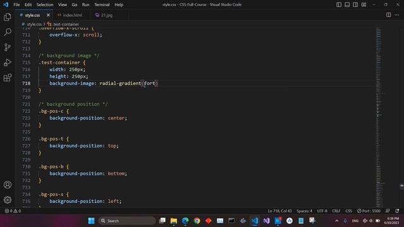Open Customize Layout icon in title bar
The height and width of the screenshot is (227, 404).
[364, 4]
